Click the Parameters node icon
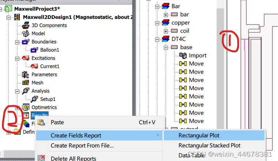This screenshot has width=278, height=161. coord(26,75)
